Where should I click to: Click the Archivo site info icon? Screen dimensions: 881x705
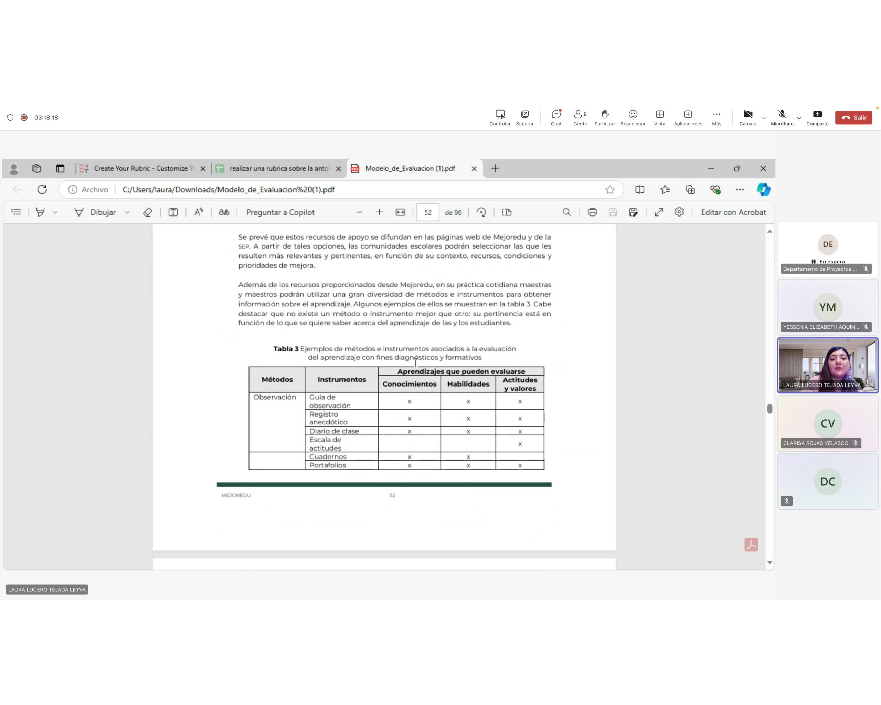click(72, 189)
